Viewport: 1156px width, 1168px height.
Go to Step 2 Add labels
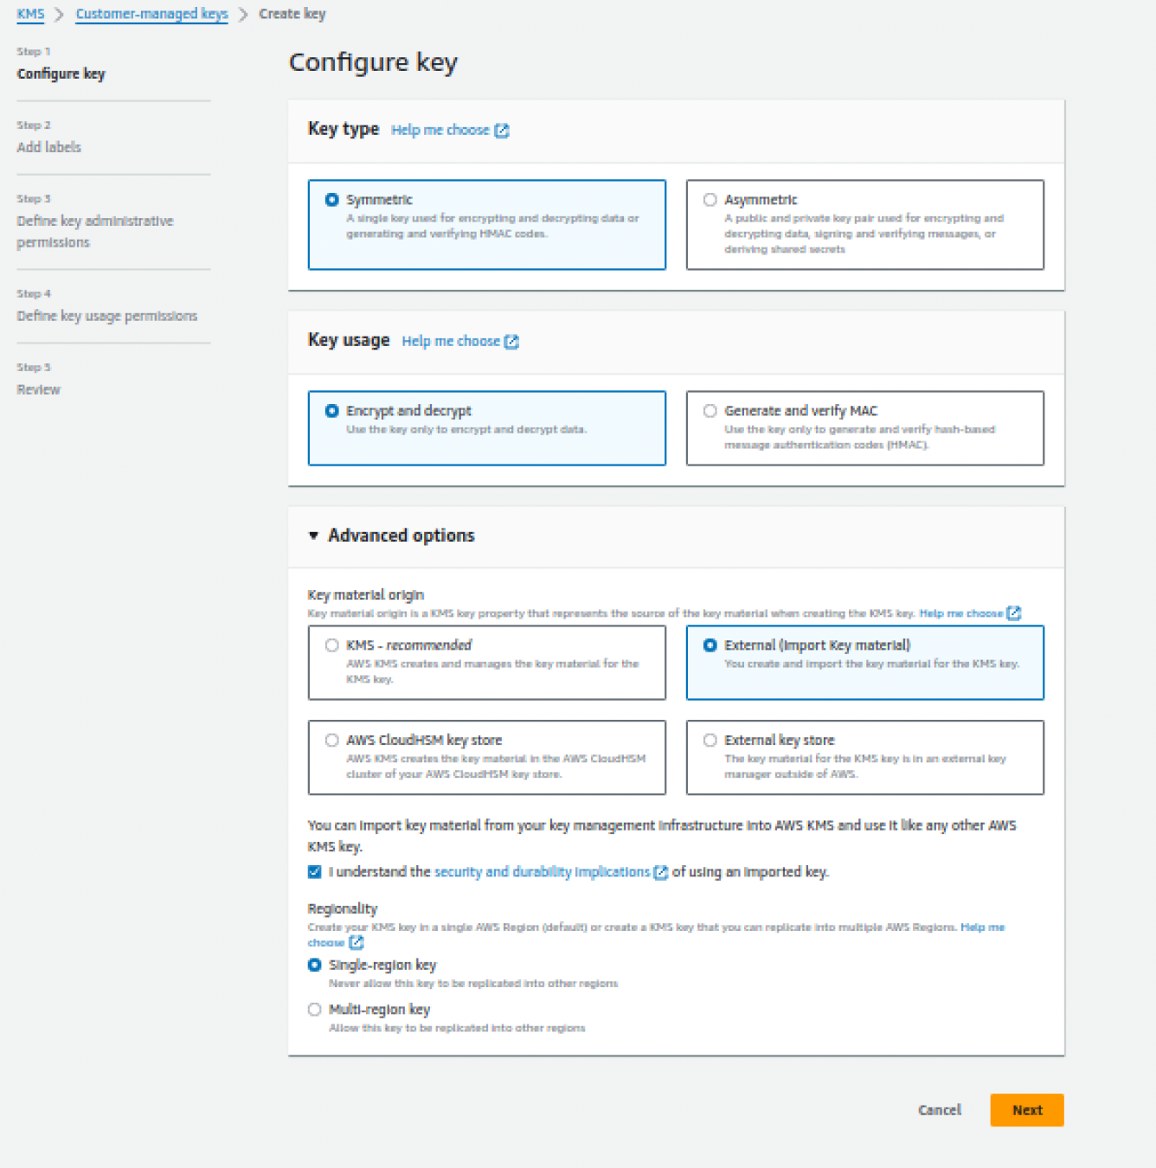click(48, 147)
